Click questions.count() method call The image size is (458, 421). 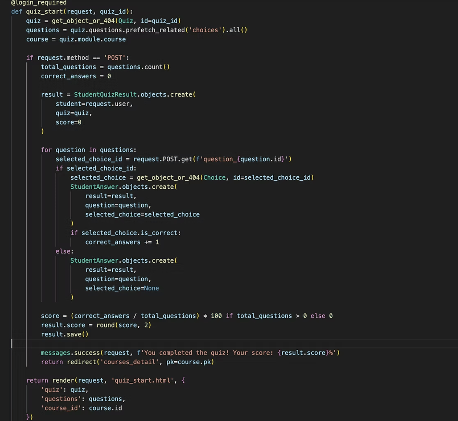click(138, 67)
